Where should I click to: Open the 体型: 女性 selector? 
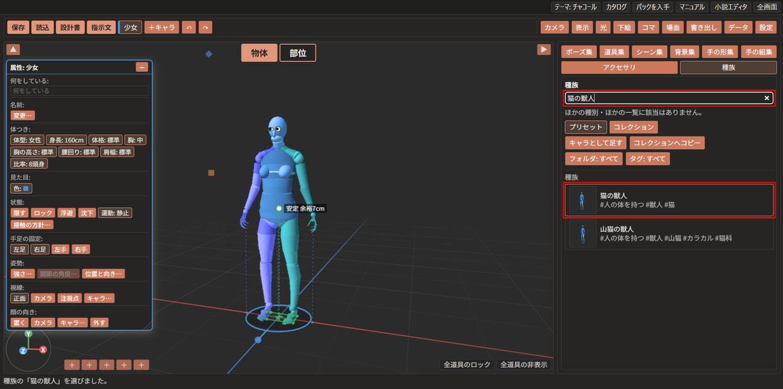click(x=28, y=140)
